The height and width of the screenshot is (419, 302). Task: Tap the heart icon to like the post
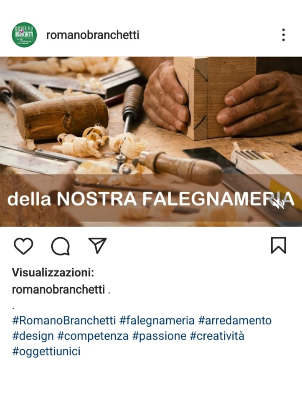(23, 246)
